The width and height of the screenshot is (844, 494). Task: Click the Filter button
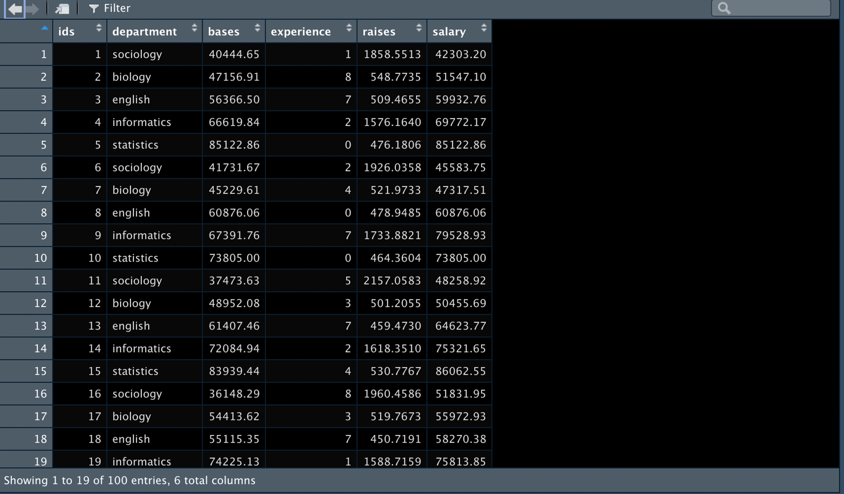coord(110,8)
